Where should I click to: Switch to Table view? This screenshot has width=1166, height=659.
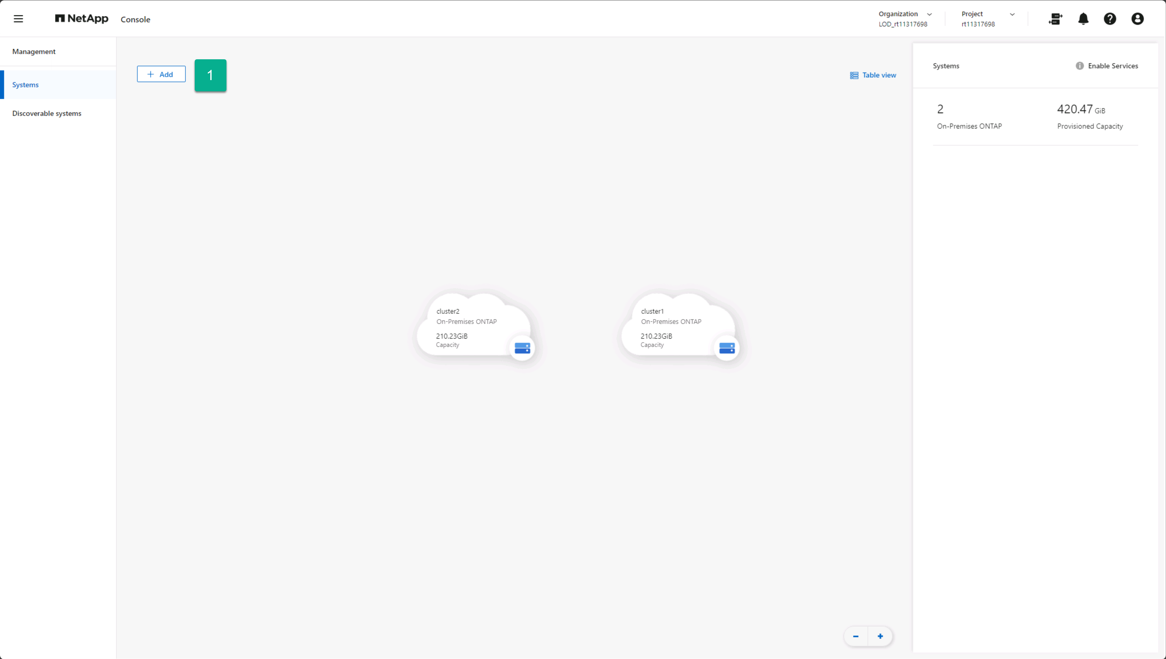coord(879,75)
